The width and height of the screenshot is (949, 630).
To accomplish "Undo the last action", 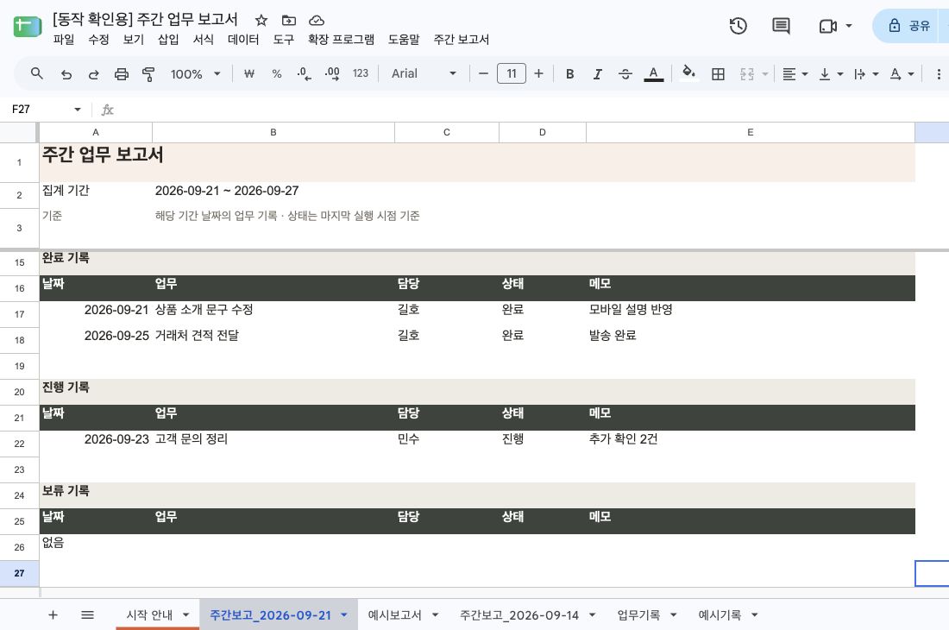I will (x=66, y=74).
